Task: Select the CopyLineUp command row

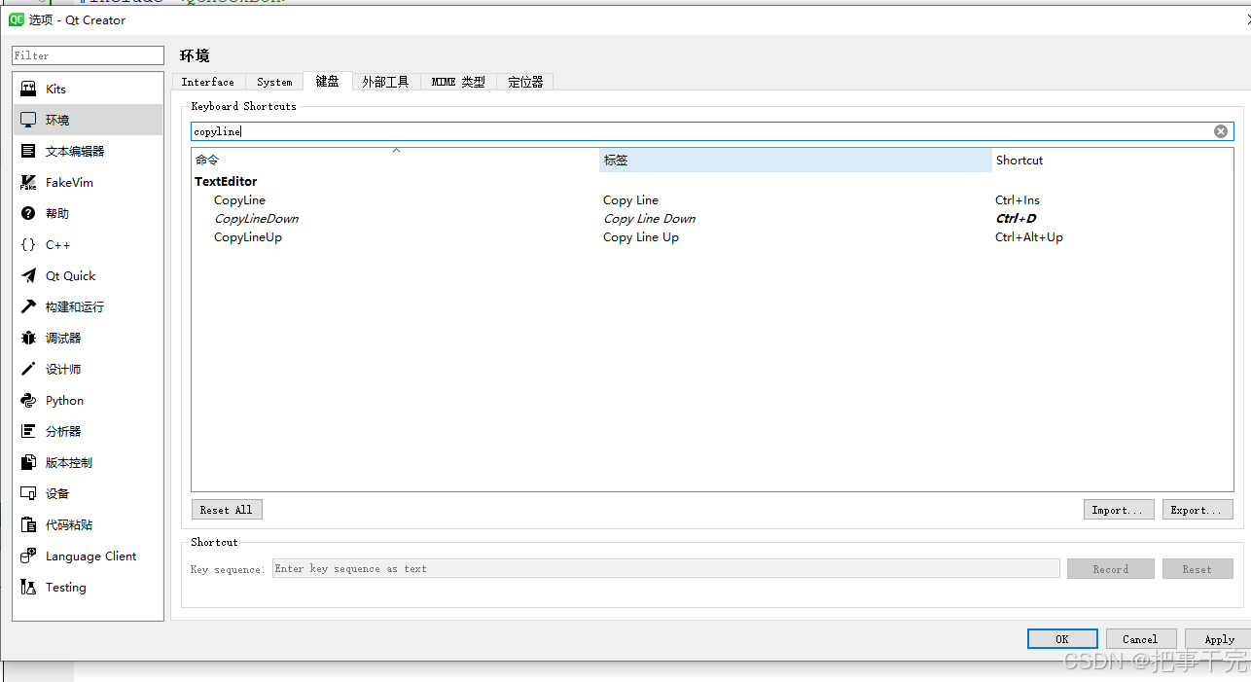Action: 712,237
